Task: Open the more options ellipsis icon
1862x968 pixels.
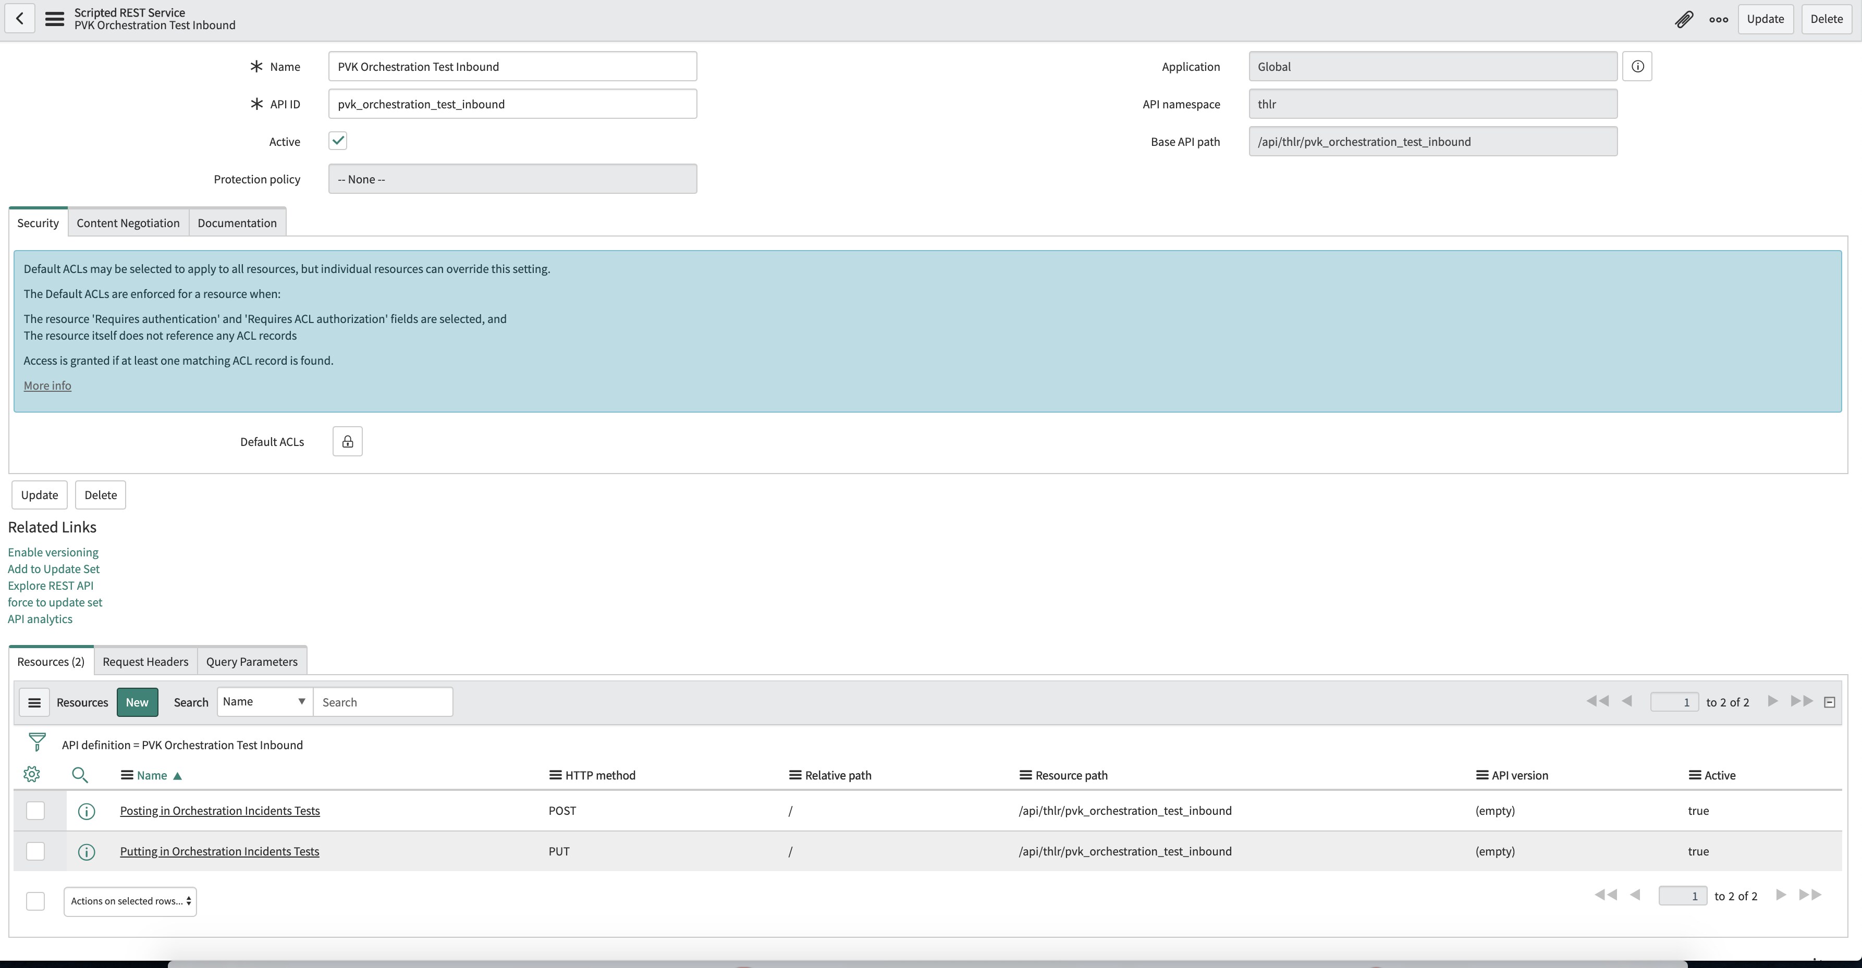Action: coord(1718,19)
